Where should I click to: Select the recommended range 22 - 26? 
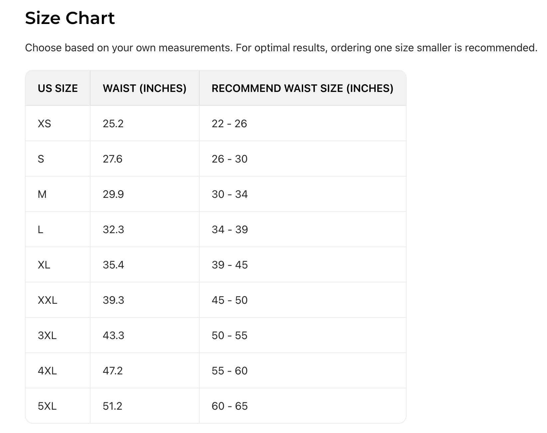(x=229, y=124)
